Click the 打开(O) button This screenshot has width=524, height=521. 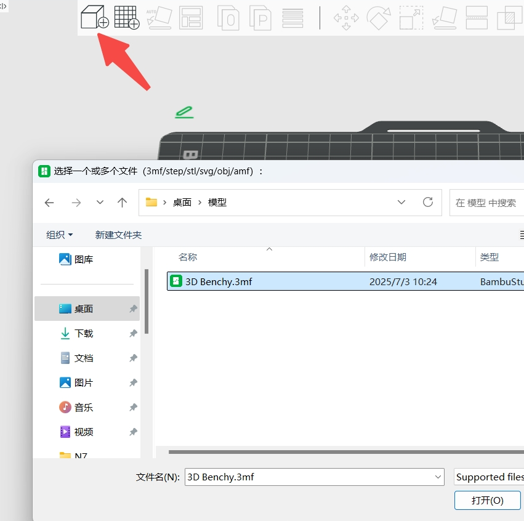(487, 500)
